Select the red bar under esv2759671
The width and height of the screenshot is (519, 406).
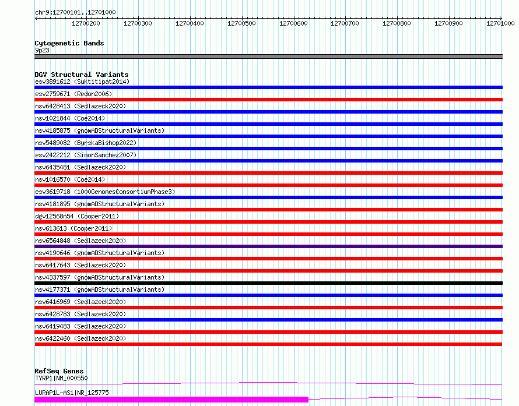click(x=268, y=100)
